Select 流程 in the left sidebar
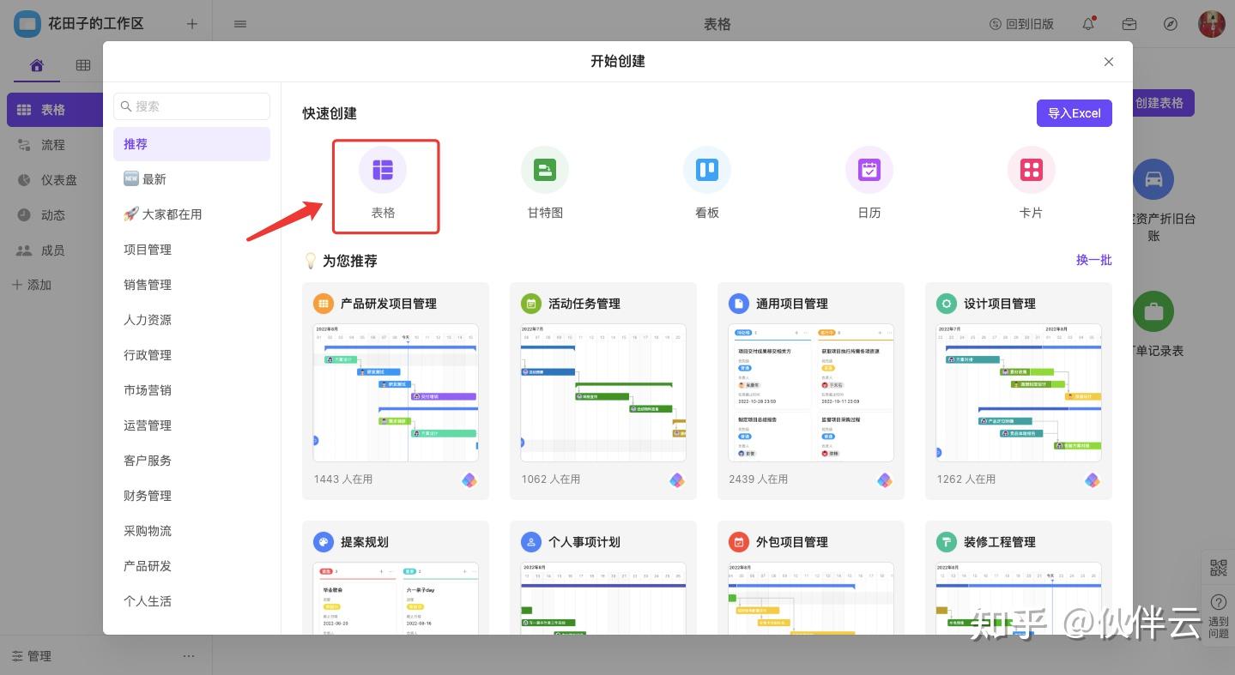1235x675 pixels. [55, 145]
